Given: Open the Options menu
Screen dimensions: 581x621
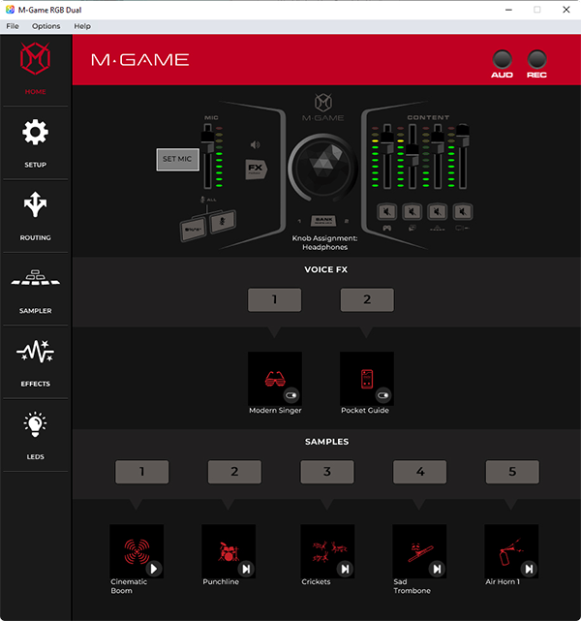Looking at the screenshot, I should coord(46,26).
